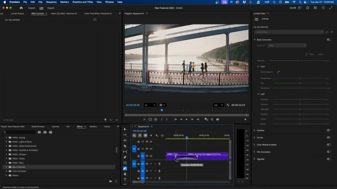The height and width of the screenshot is (189, 337).
Task: Switch to the History tab
Action: click(107, 127)
